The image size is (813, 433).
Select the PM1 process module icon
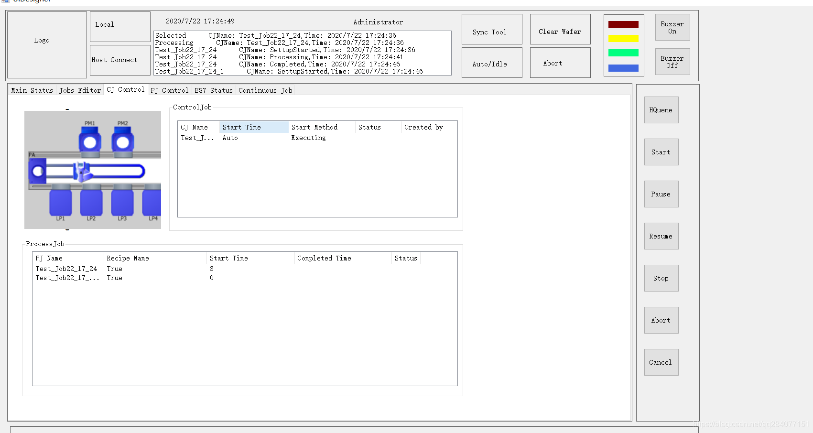click(x=90, y=141)
